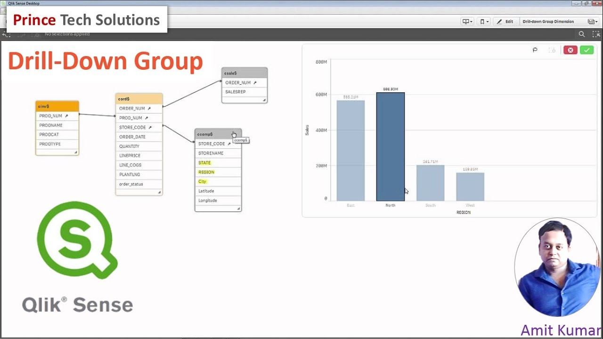
Task: Confirm selection with green checkmark button
Action: [587, 50]
